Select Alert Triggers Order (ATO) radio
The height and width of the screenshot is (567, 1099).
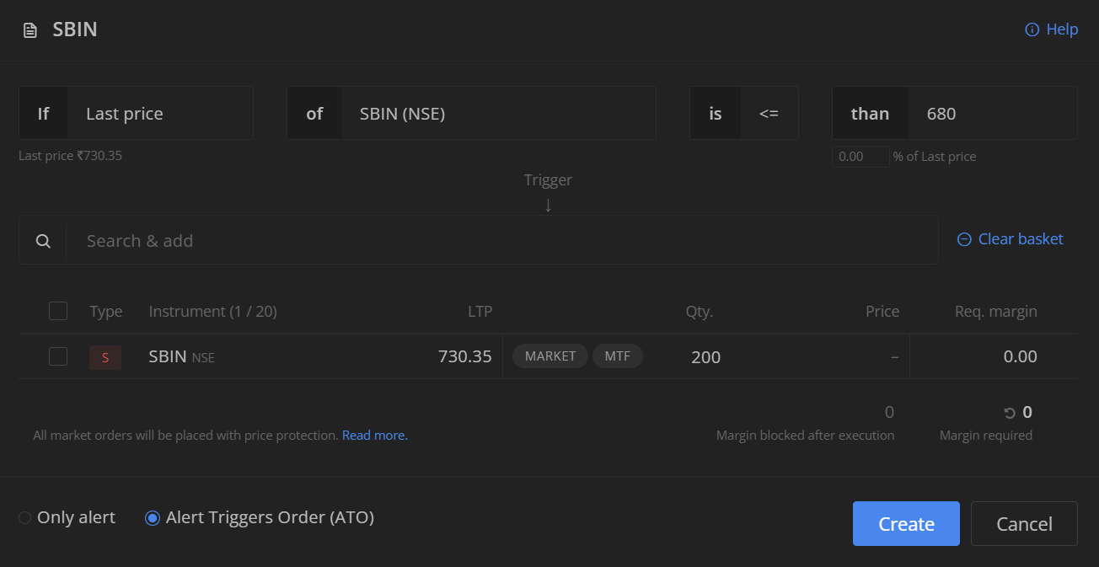(x=153, y=517)
